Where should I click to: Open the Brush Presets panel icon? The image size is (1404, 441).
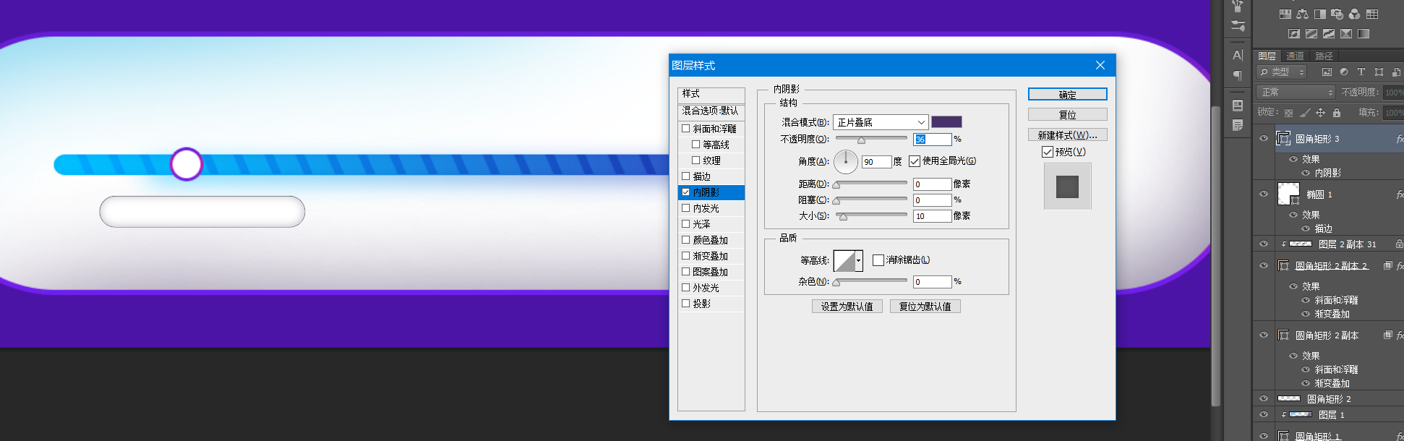pos(1238,25)
